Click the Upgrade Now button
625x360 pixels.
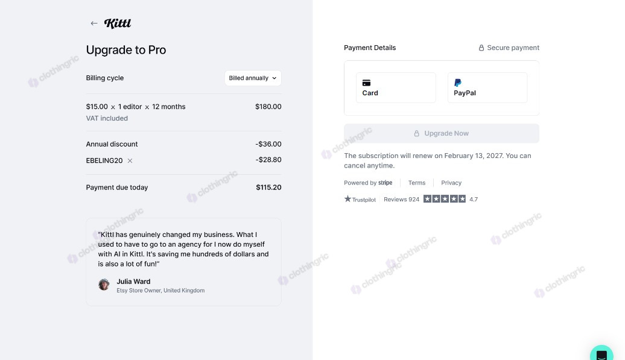pos(442,133)
